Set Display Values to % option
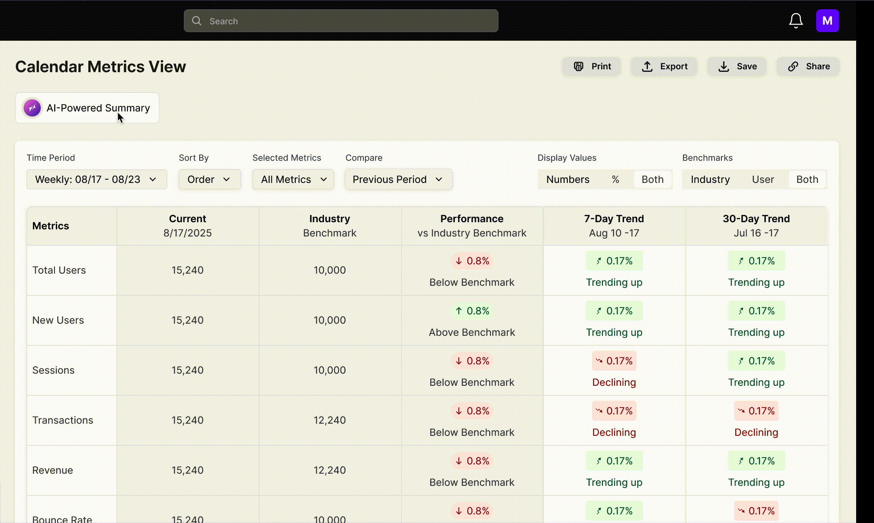 click(615, 179)
